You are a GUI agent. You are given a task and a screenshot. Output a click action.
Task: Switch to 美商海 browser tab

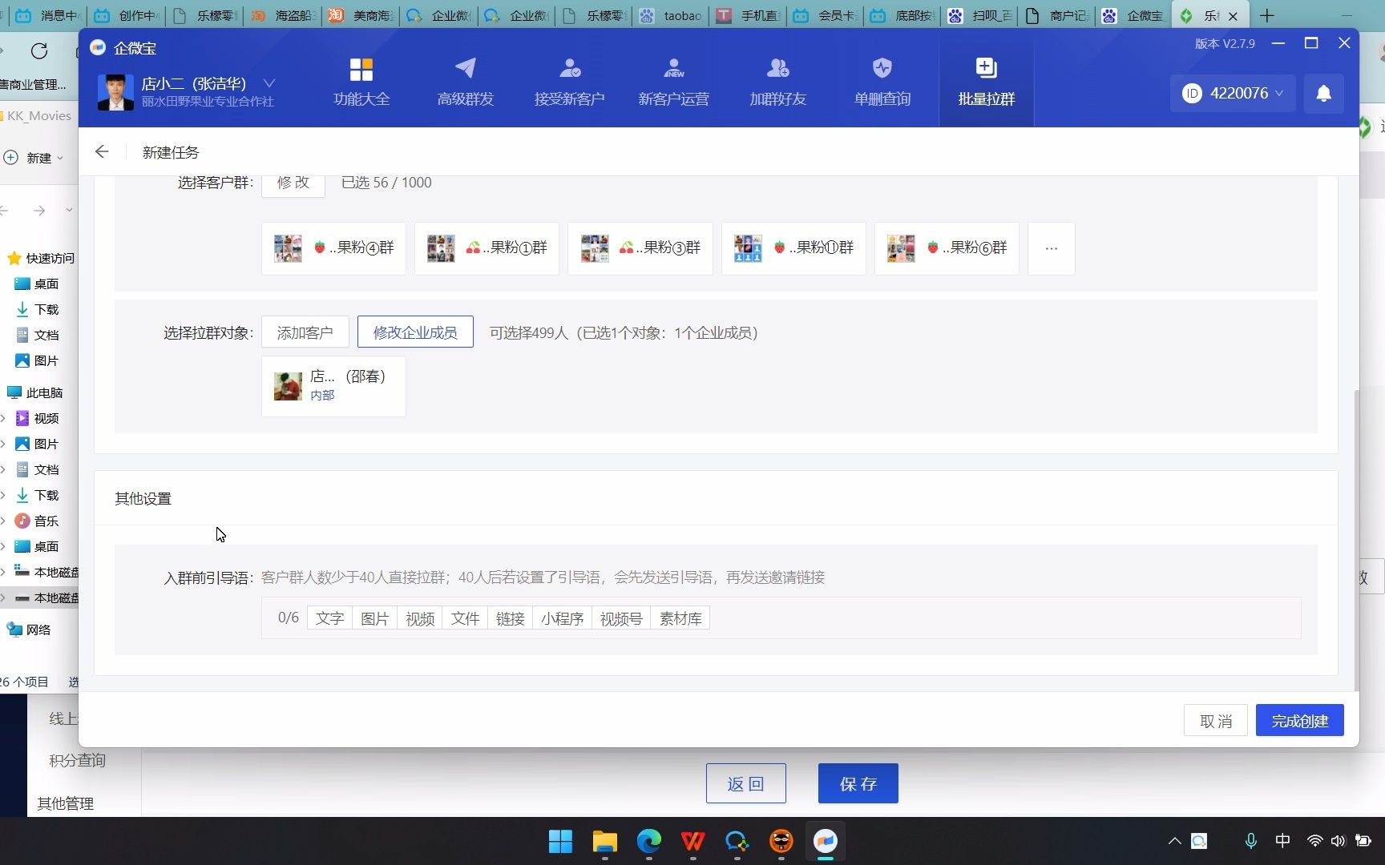pos(361,15)
